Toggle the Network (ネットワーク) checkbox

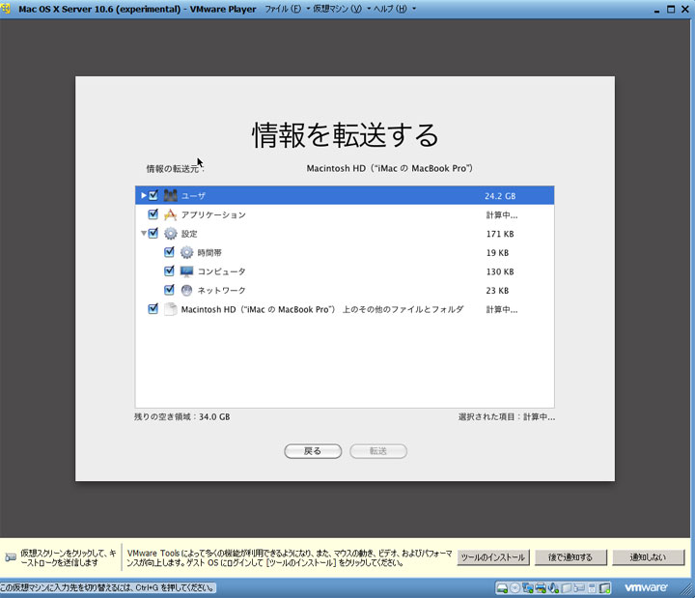pyautogui.click(x=169, y=290)
